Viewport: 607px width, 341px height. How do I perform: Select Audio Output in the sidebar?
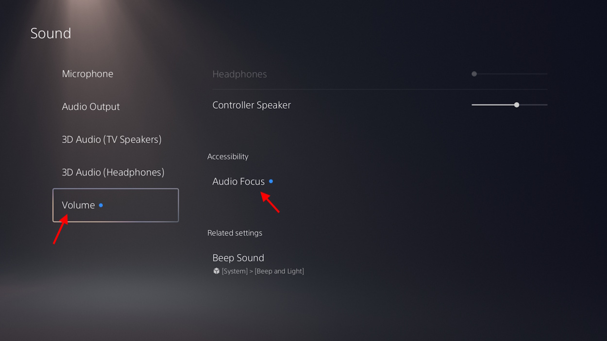(91, 106)
